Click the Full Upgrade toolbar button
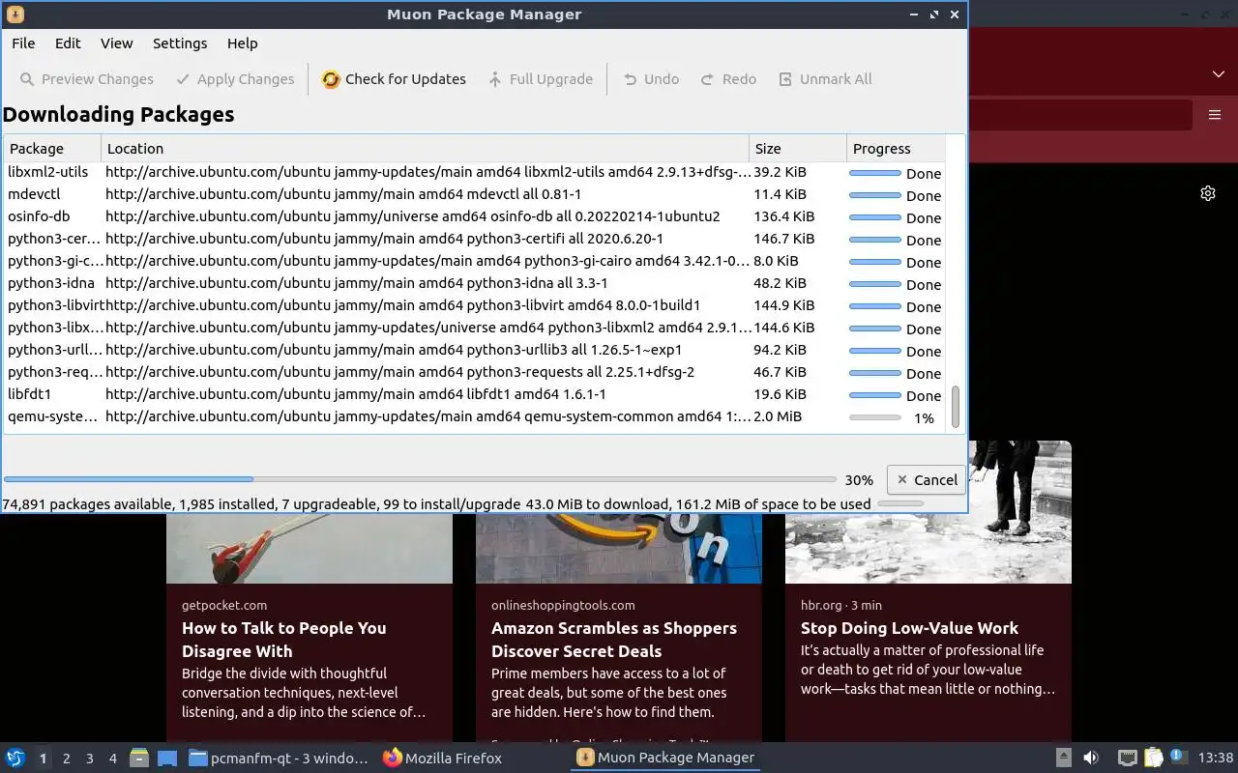The width and height of the screenshot is (1238, 773). [540, 79]
